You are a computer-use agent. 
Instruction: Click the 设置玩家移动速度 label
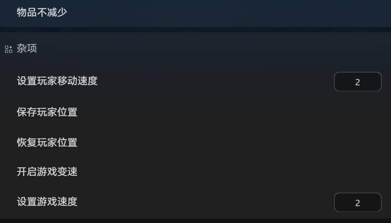(x=57, y=81)
